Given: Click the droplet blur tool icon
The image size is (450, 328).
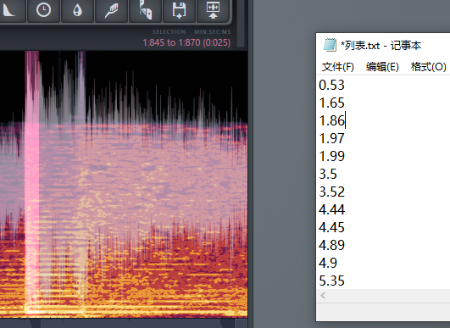Looking at the screenshot, I should (77, 10).
